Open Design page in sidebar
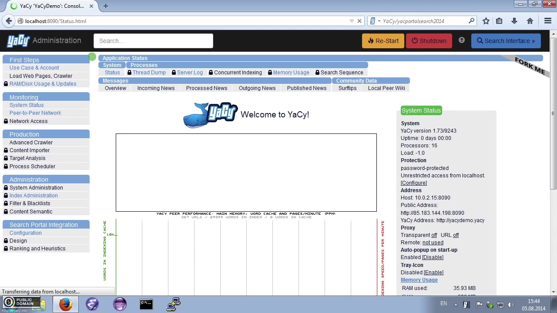Screen dimensions: 557x313 coord(18,241)
